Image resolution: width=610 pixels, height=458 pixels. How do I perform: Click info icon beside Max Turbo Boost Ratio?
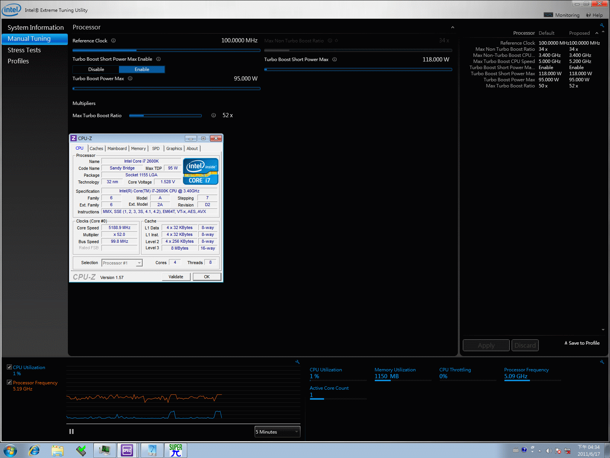(x=213, y=115)
